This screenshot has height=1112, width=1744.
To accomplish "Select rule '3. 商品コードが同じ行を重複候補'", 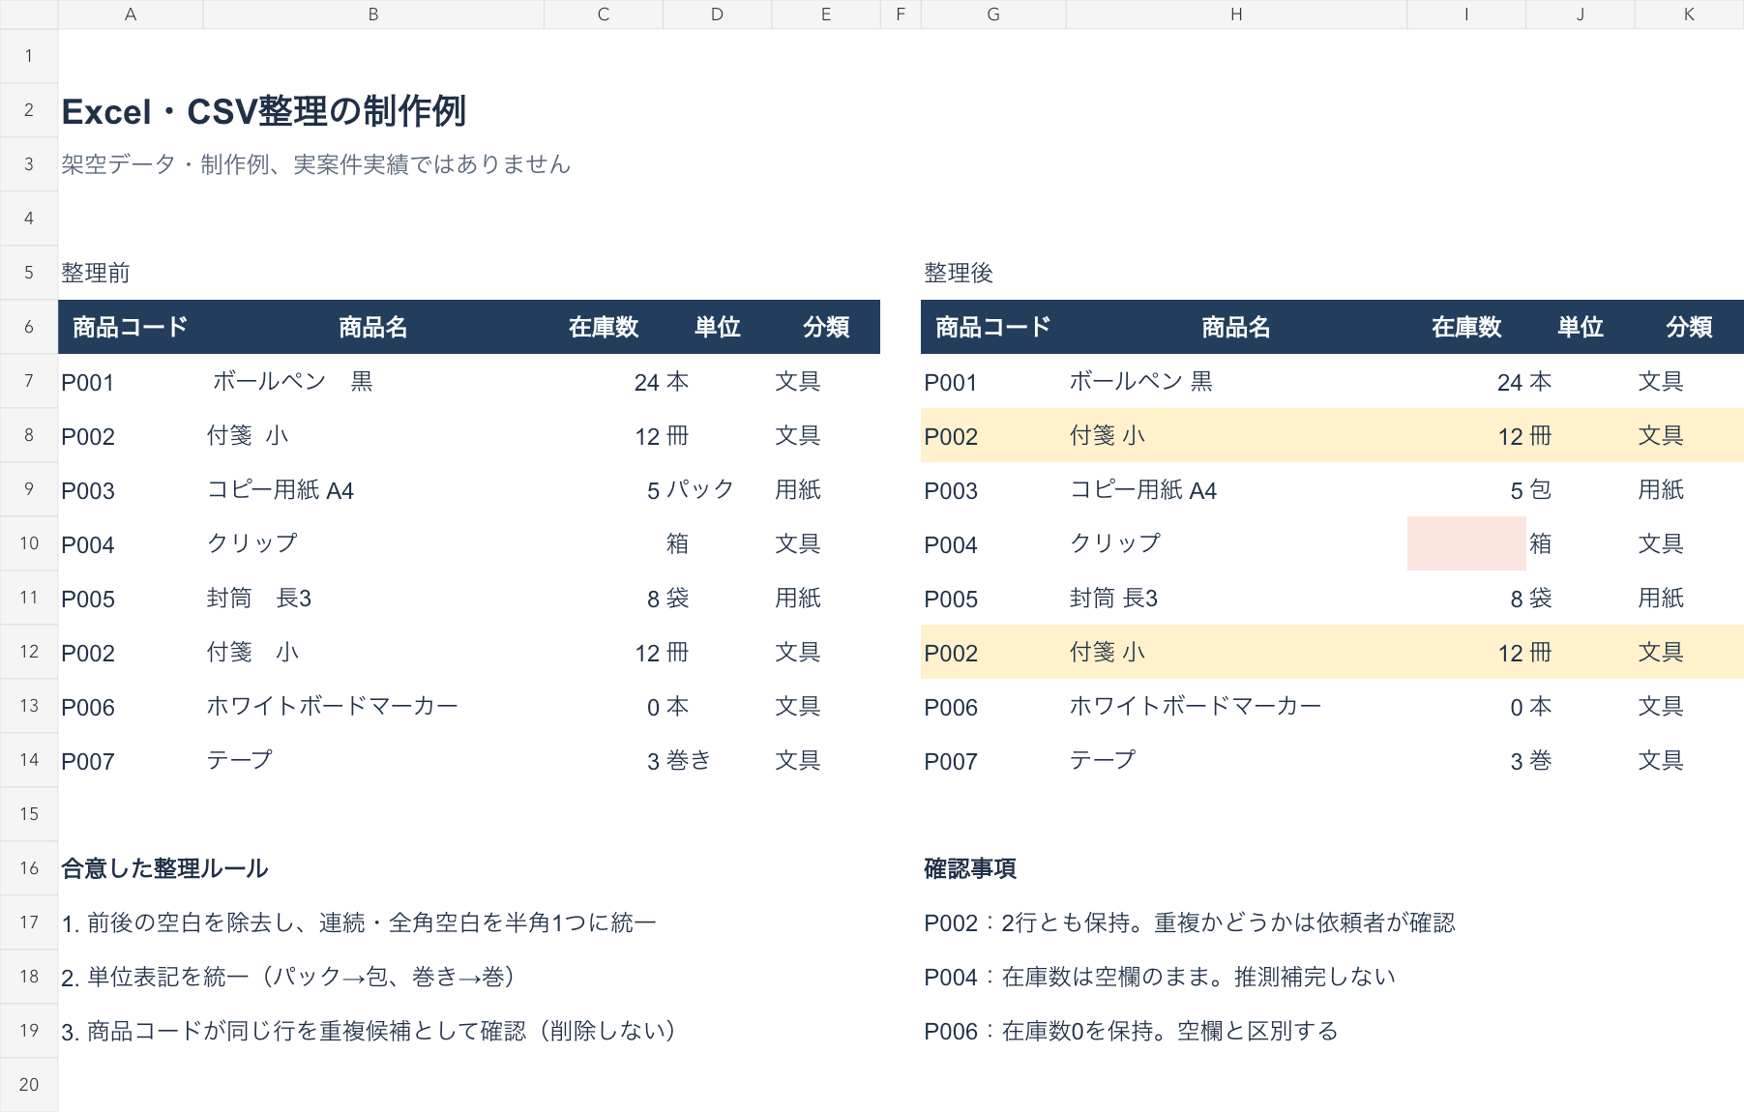I will click(369, 1031).
